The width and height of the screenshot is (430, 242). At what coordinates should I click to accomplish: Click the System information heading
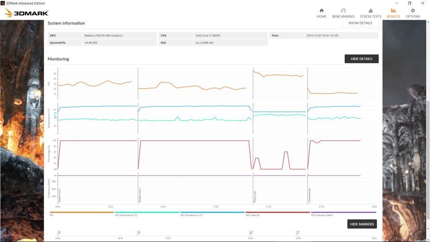pyautogui.click(x=66, y=23)
